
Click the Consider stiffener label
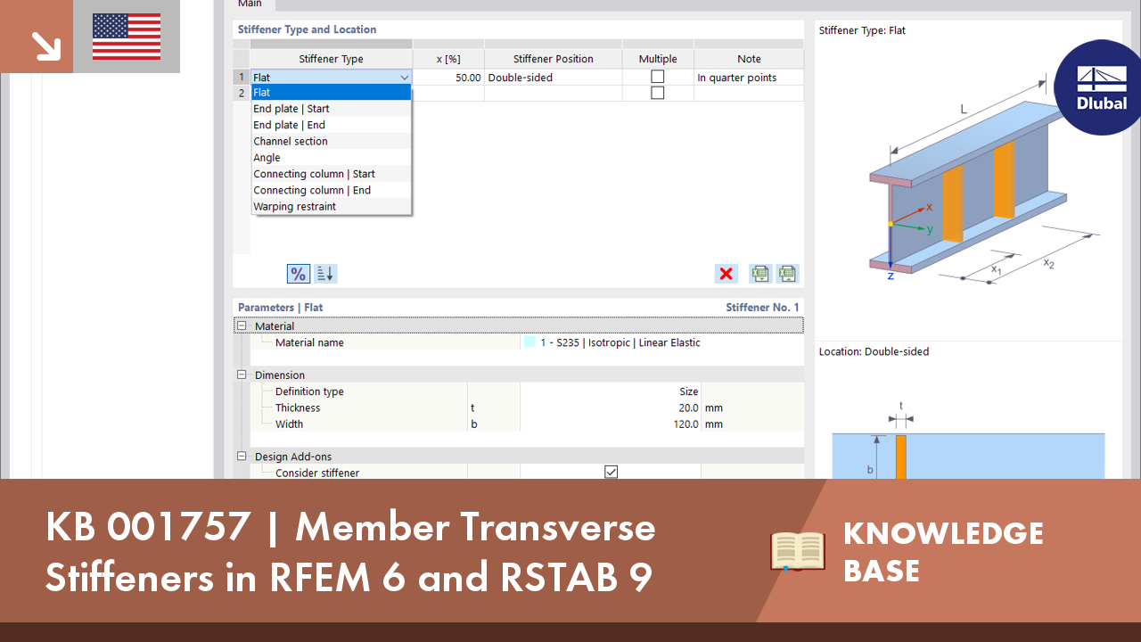[317, 473]
